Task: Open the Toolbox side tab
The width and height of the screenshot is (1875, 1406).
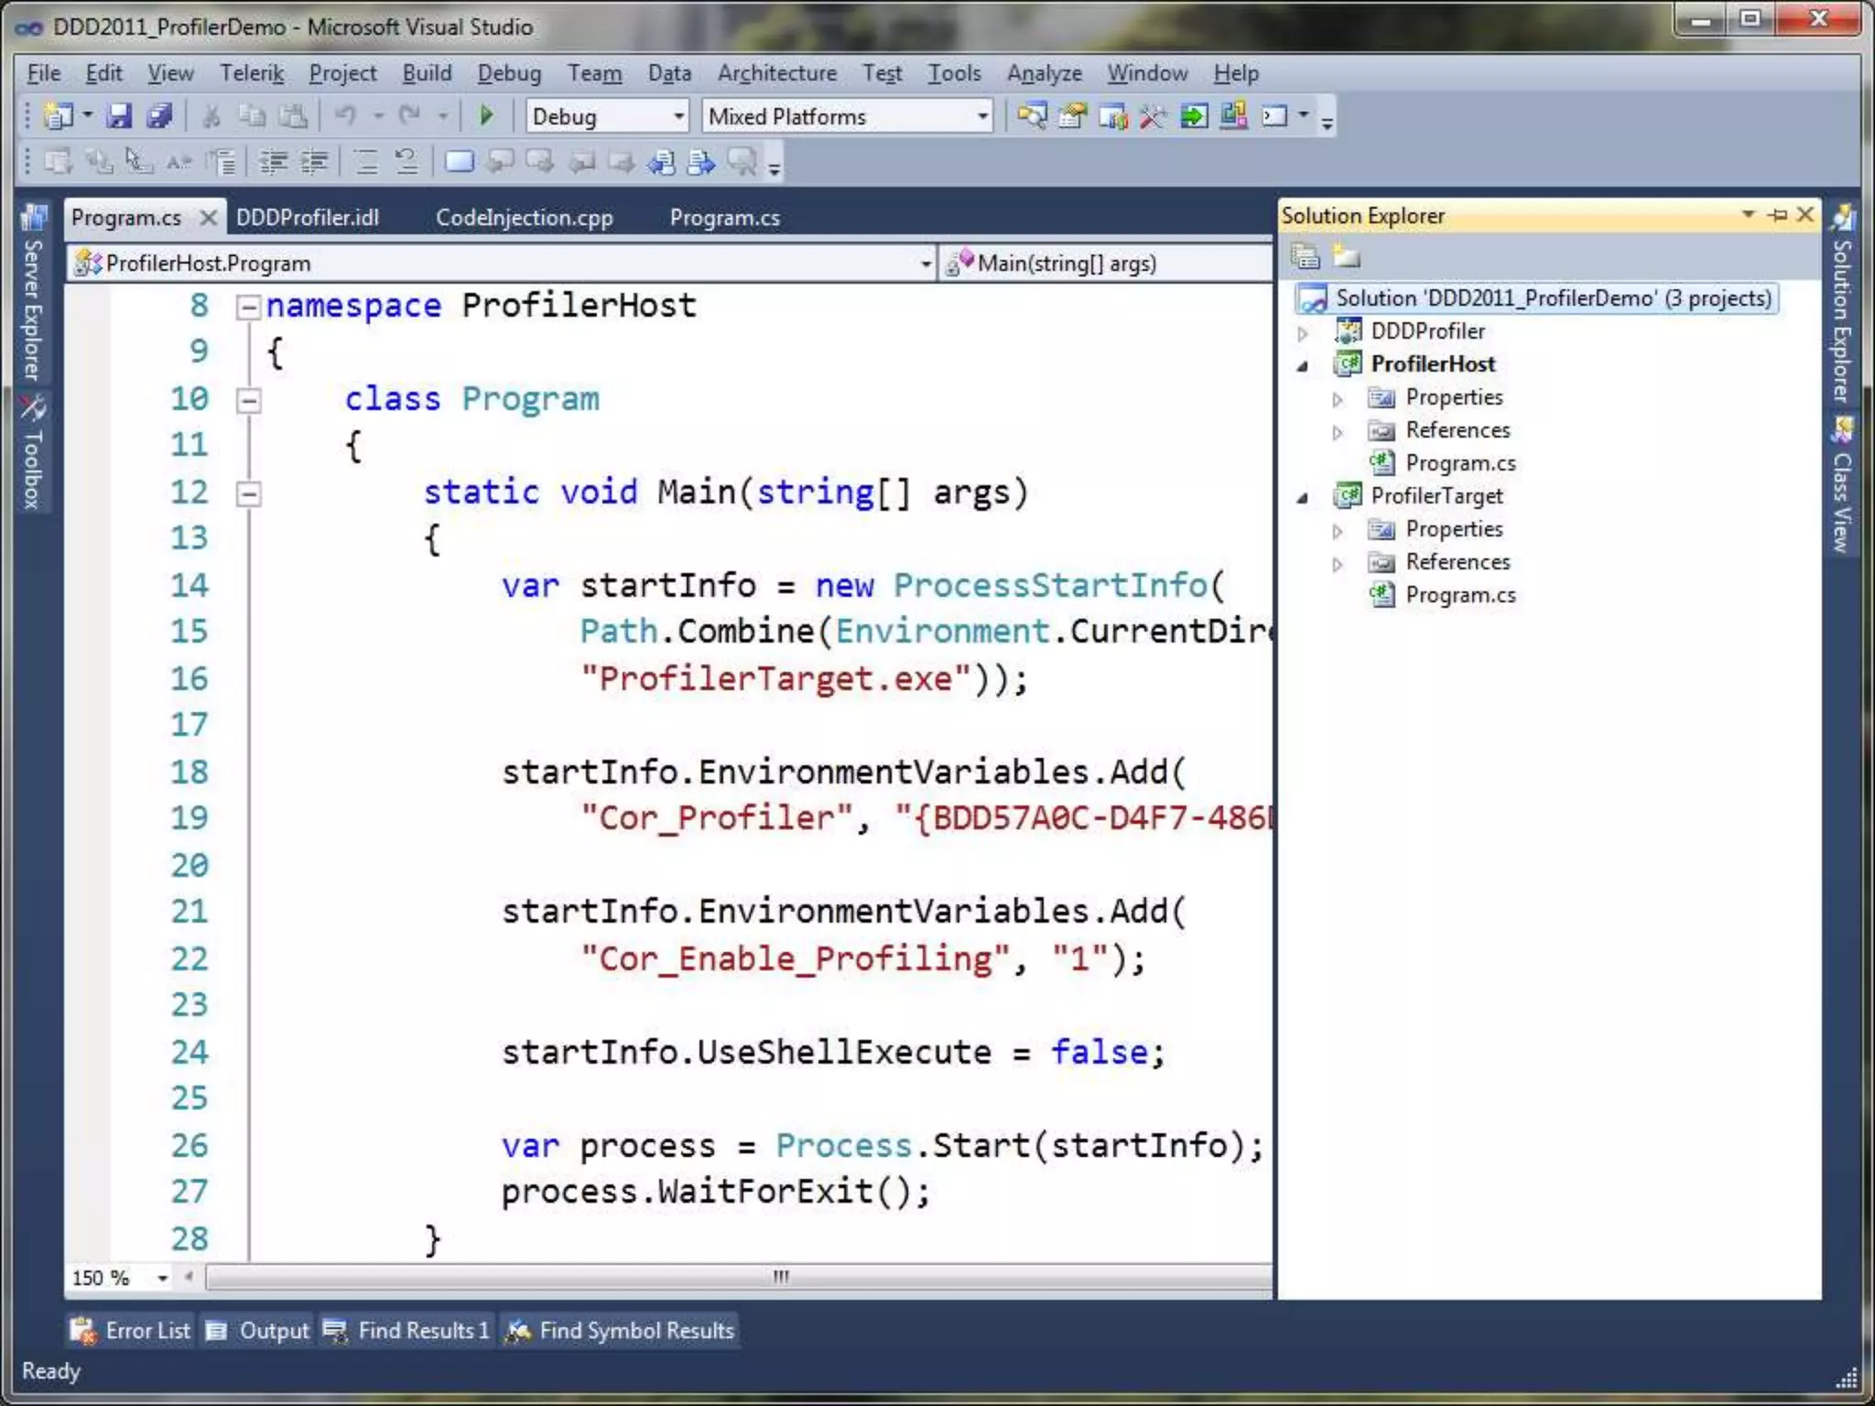Action: [33, 451]
